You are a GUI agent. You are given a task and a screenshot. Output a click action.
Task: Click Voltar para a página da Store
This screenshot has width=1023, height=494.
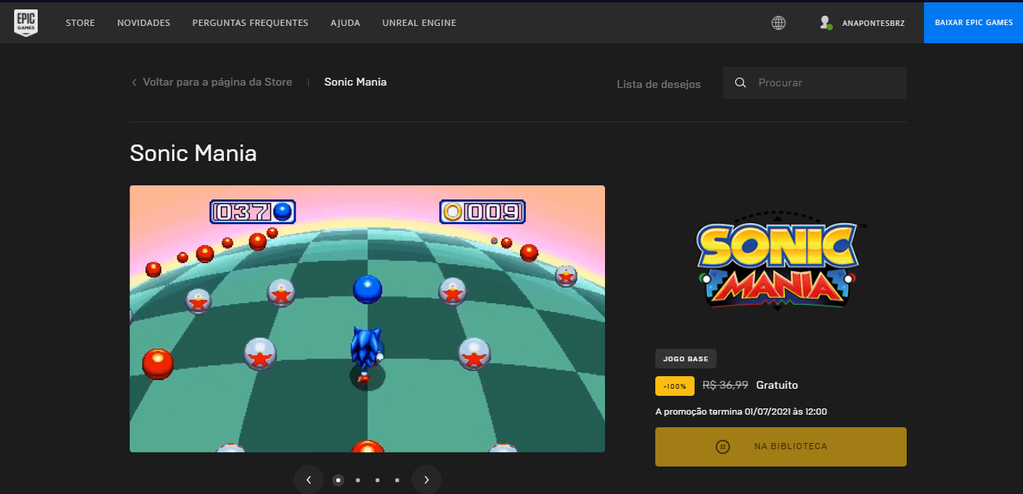click(x=218, y=82)
